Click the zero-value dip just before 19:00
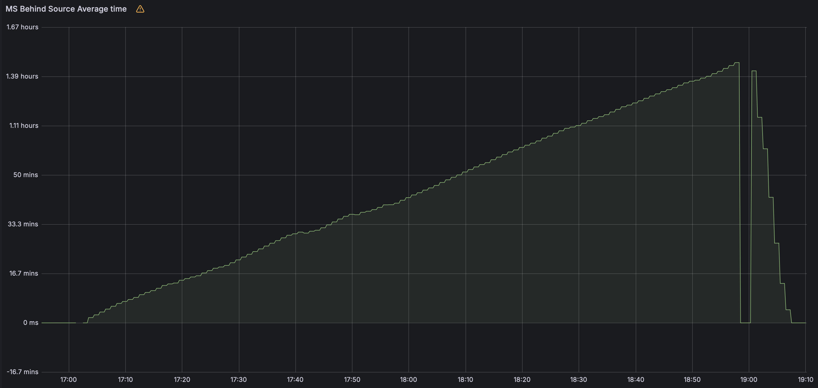 [x=745, y=323]
